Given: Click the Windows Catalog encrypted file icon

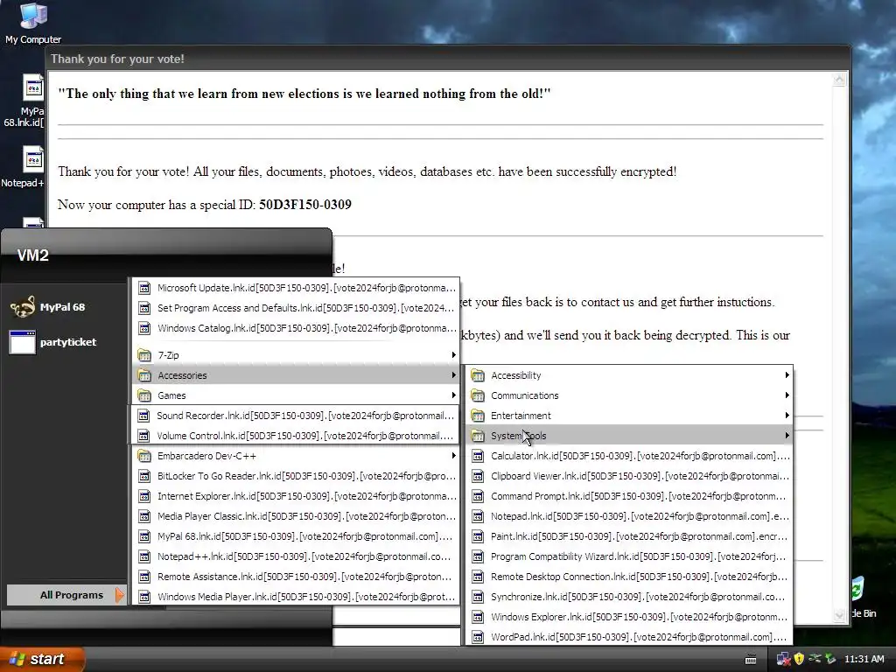Looking at the screenshot, I should (x=144, y=328).
